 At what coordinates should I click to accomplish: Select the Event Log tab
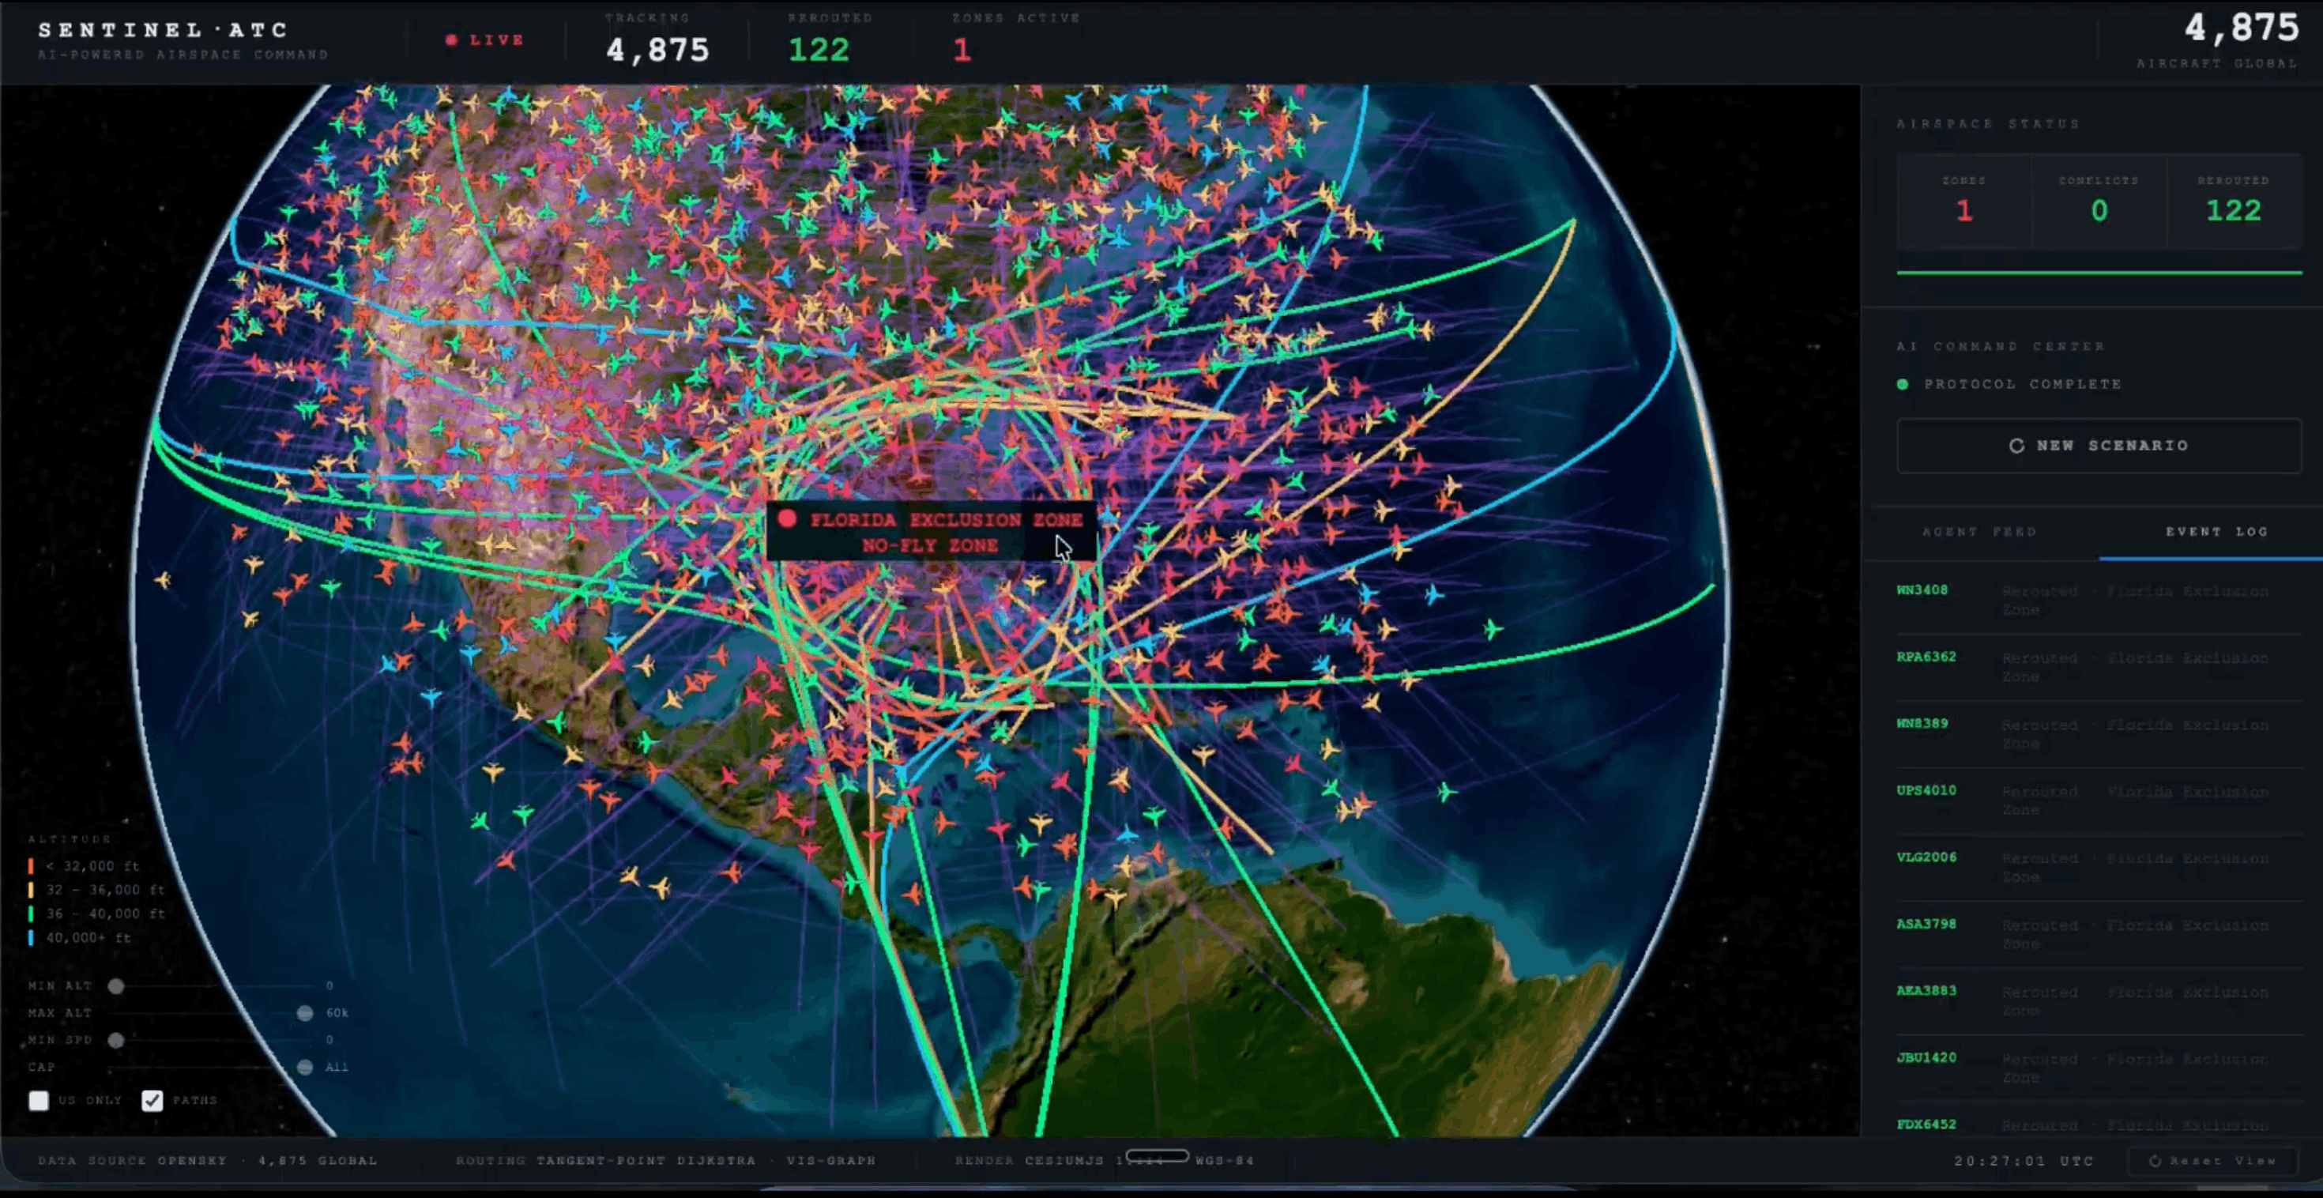2216,533
